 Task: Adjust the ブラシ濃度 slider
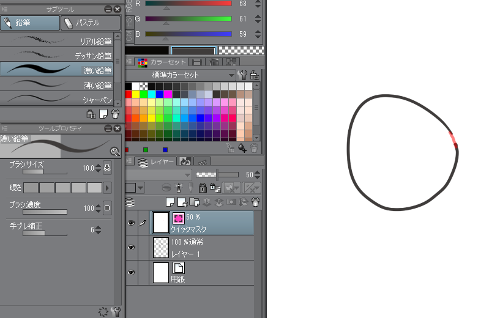coord(45,212)
